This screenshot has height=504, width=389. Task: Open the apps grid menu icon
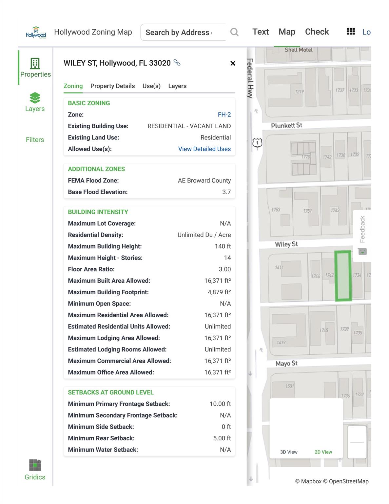pyautogui.click(x=351, y=31)
